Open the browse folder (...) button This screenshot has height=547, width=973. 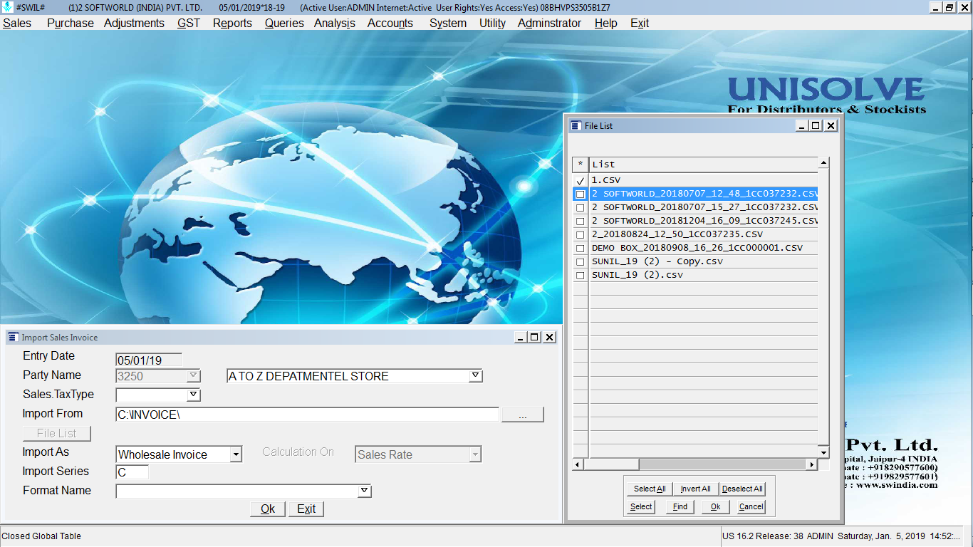[x=523, y=415]
